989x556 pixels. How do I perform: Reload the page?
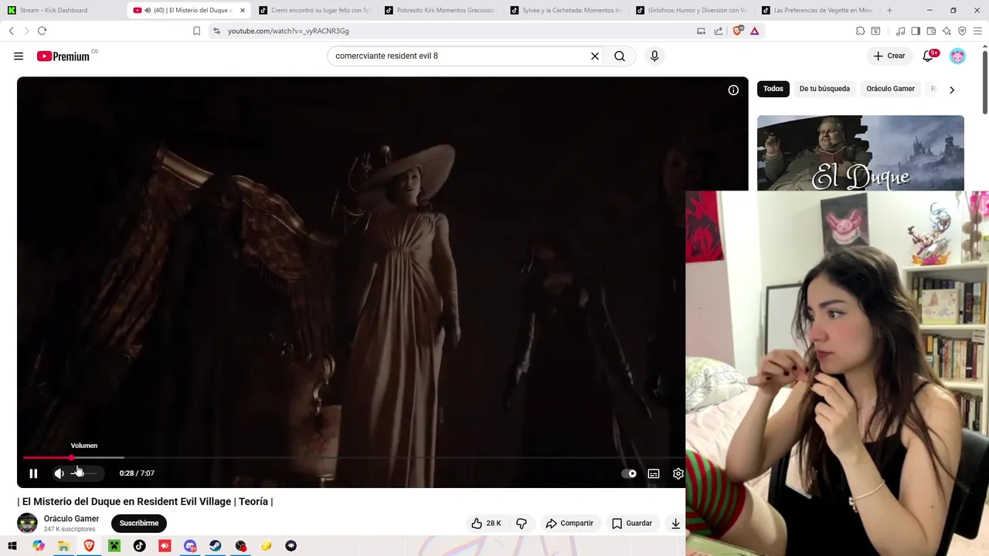[x=42, y=31]
